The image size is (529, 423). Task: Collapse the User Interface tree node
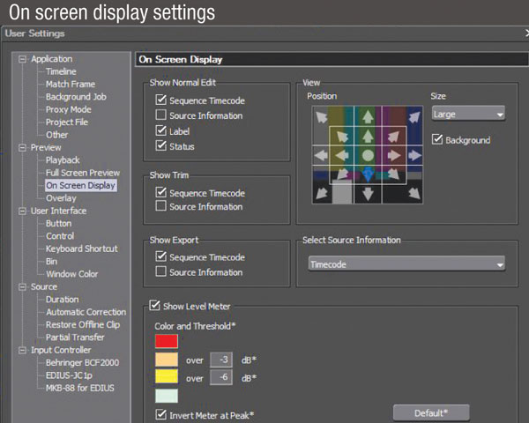pyautogui.click(x=22, y=211)
